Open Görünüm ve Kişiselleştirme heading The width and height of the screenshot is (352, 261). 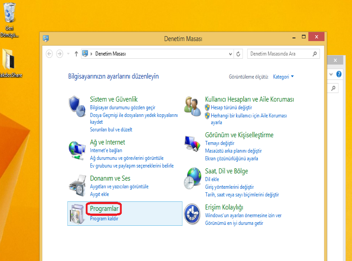(239, 135)
